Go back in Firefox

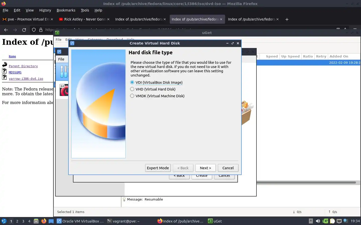pyautogui.click(x=6, y=30)
